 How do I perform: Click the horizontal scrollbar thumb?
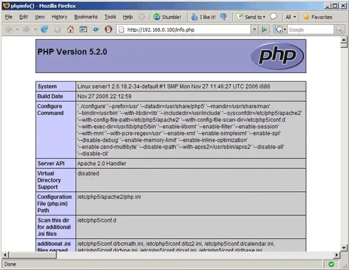[x=32, y=255]
